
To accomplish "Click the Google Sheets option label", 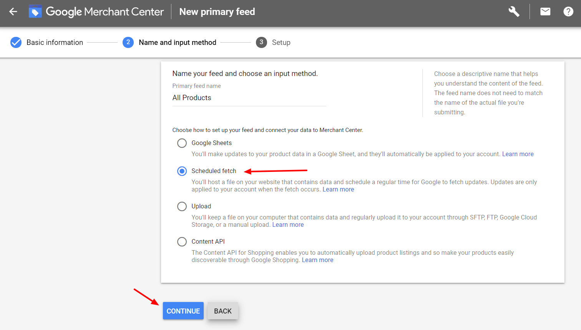I will pyautogui.click(x=211, y=143).
